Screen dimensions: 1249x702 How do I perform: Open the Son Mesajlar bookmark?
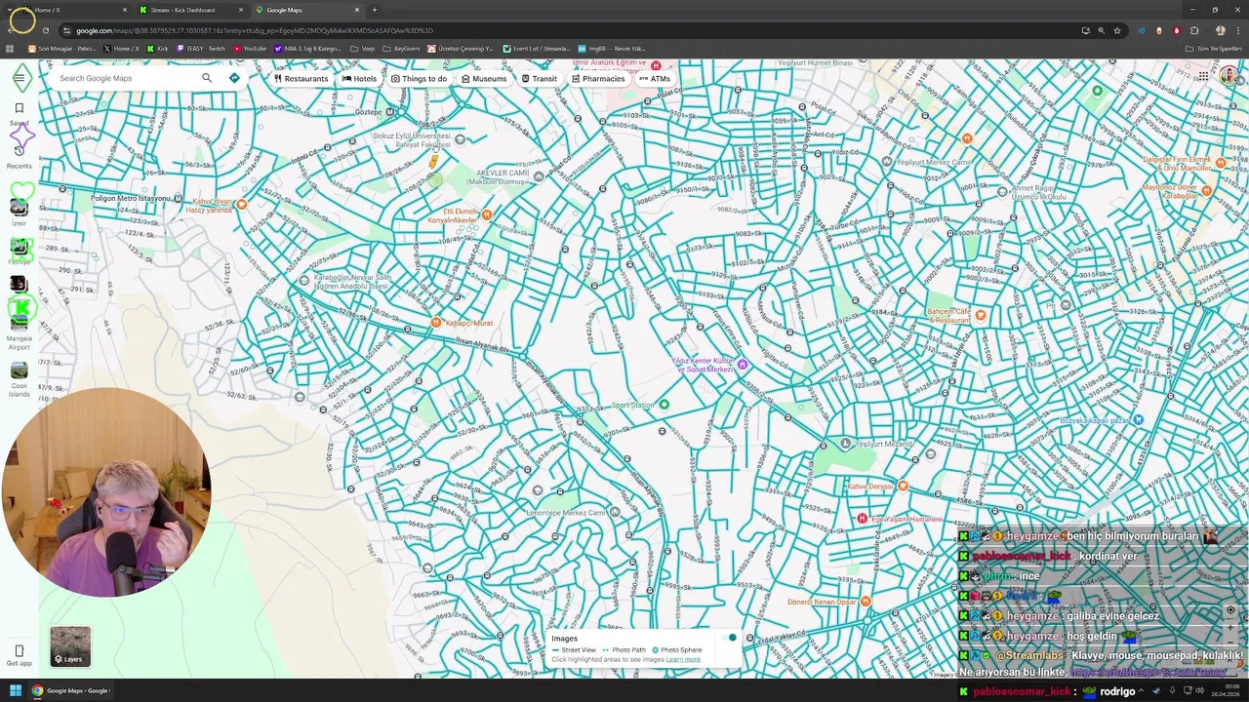[x=61, y=48]
